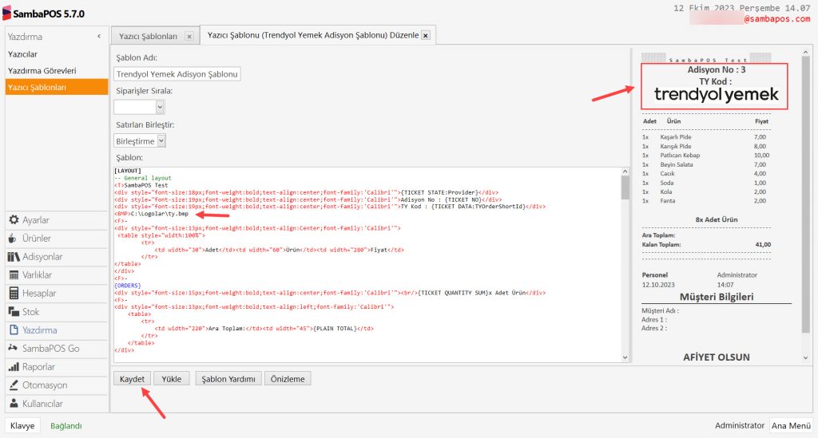Open the Ürünler menu label
This screenshot has width=818, height=438.
tap(37, 239)
